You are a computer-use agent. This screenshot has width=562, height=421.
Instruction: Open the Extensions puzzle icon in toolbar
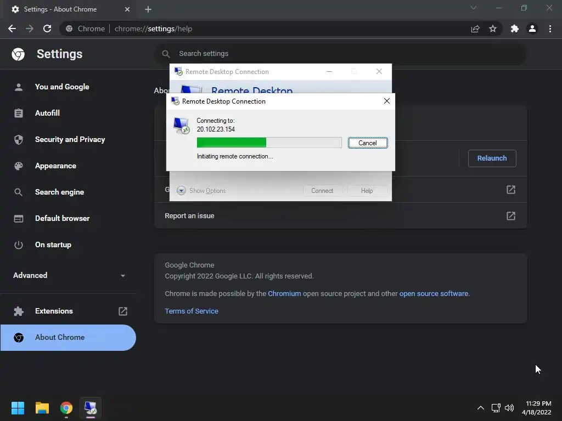(x=515, y=29)
